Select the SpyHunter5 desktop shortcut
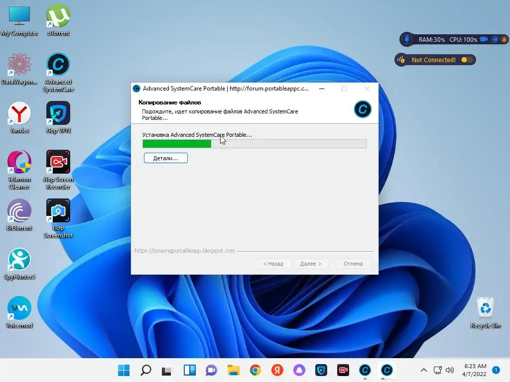The width and height of the screenshot is (510, 382). (x=19, y=264)
